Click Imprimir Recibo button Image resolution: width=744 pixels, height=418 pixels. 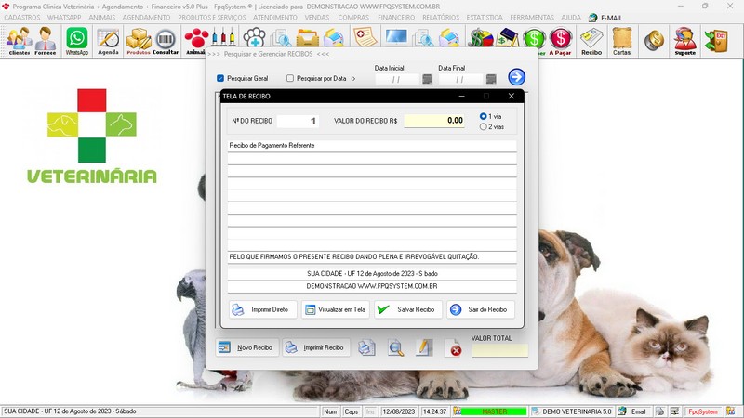click(316, 347)
